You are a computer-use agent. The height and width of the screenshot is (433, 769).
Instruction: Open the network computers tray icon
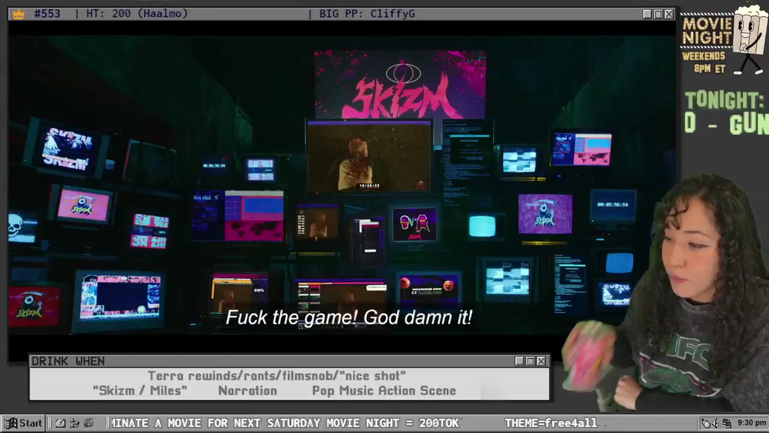pyautogui.click(x=727, y=423)
